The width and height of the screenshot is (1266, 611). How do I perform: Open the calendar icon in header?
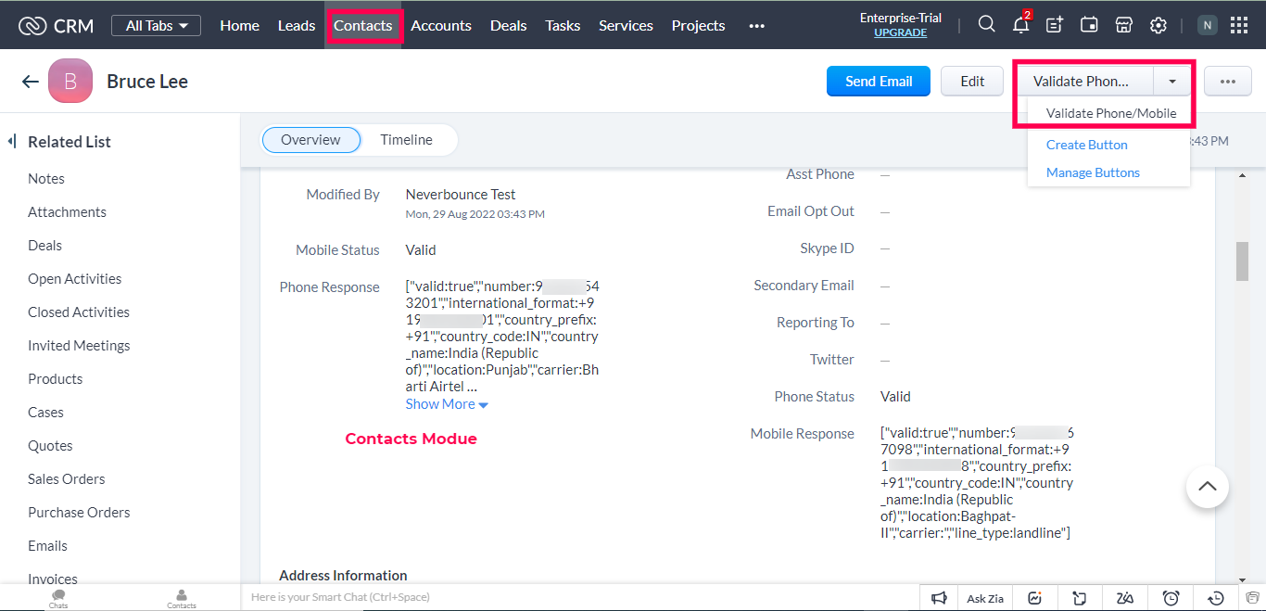click(x=1089, y=25)
